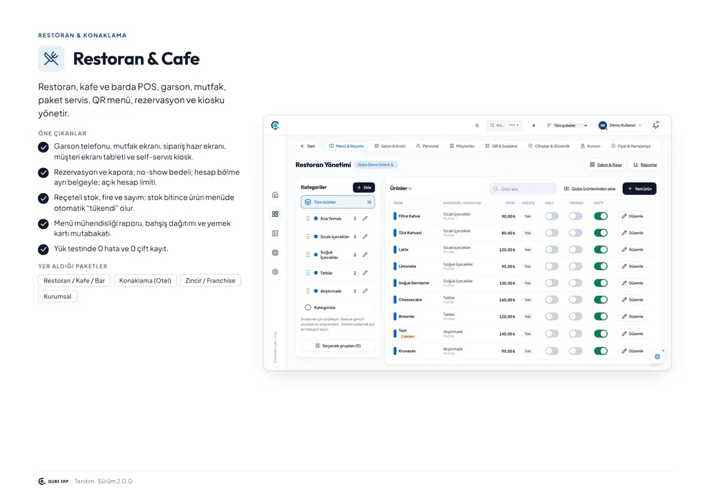Viewport: 710px width, 502px height.
Task: Turn off the Aktif switch for Limonata
Action: 600,266
